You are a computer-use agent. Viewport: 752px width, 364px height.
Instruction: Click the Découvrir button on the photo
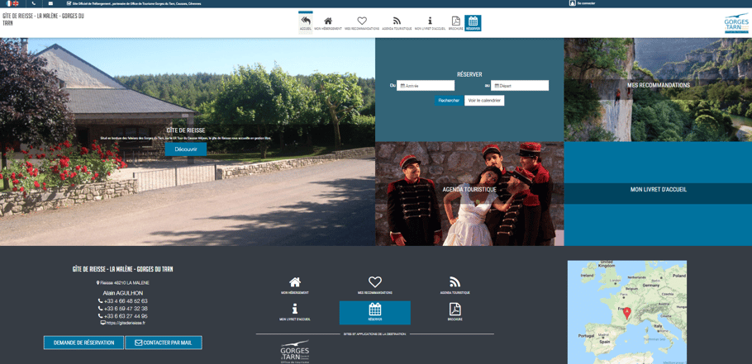tap(186, 149)
